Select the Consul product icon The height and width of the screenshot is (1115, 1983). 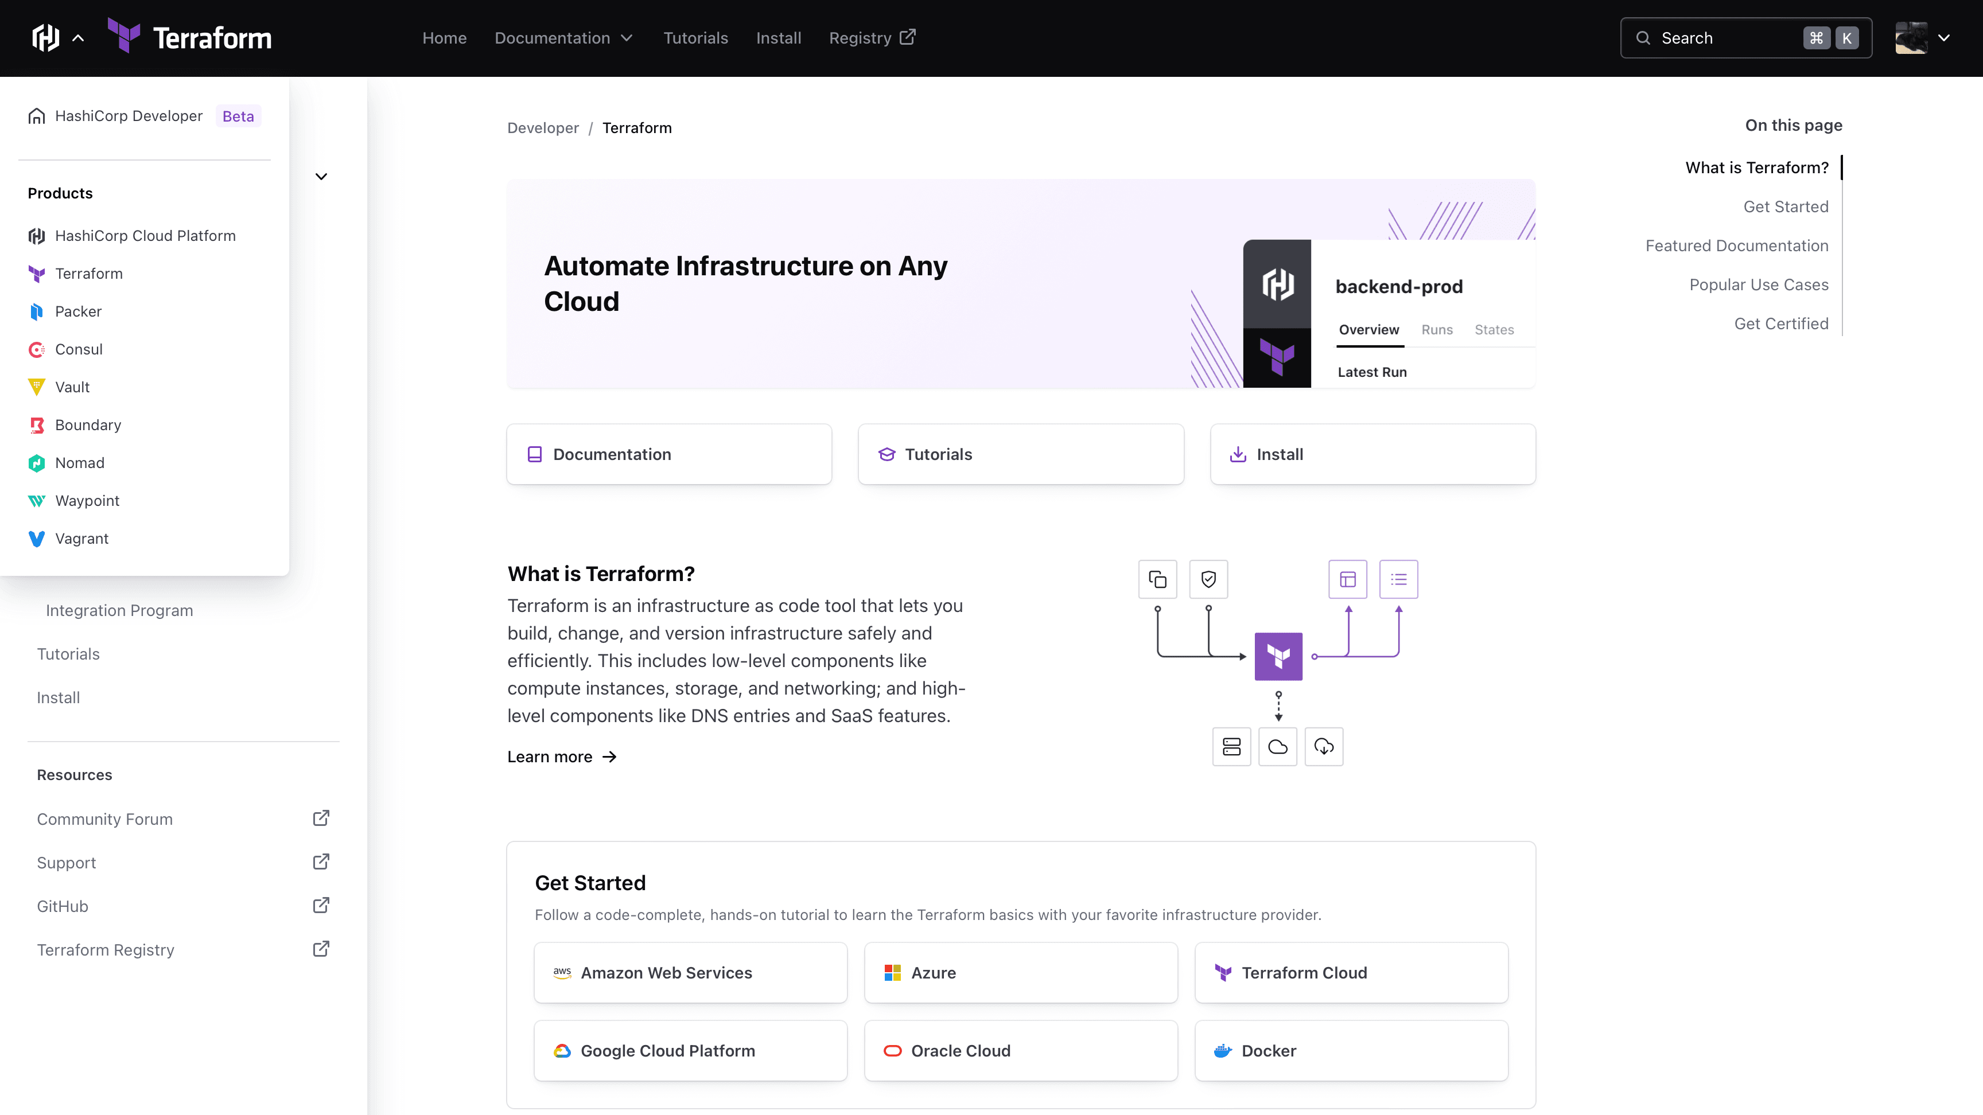point(37,349)
